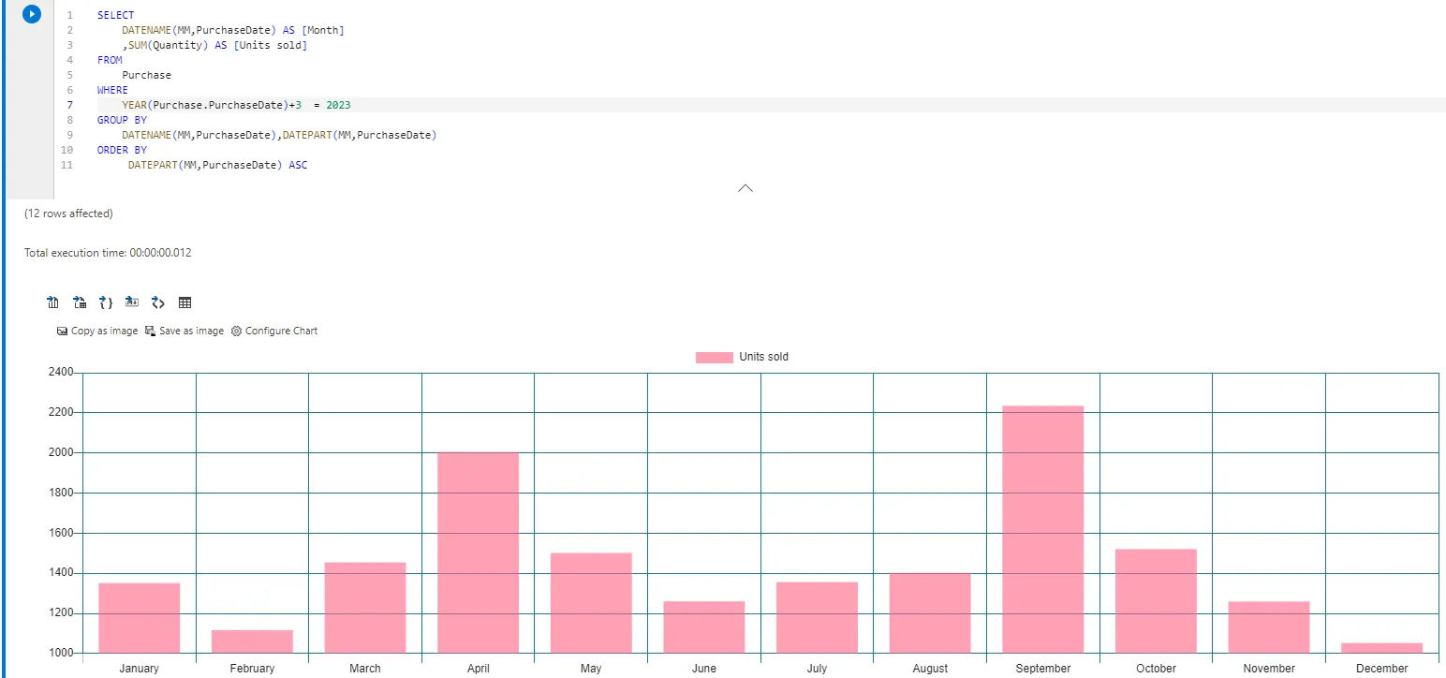Click the GROUP BY keyword on line 8

point(122,120)
